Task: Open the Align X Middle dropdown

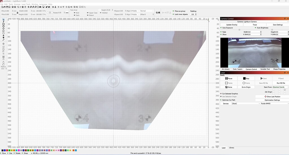Action: coord(133,11)
